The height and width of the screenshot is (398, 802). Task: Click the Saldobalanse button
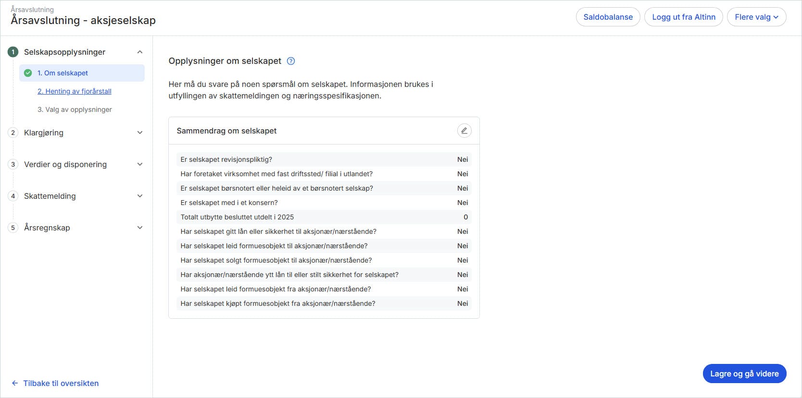pos(608,17)
